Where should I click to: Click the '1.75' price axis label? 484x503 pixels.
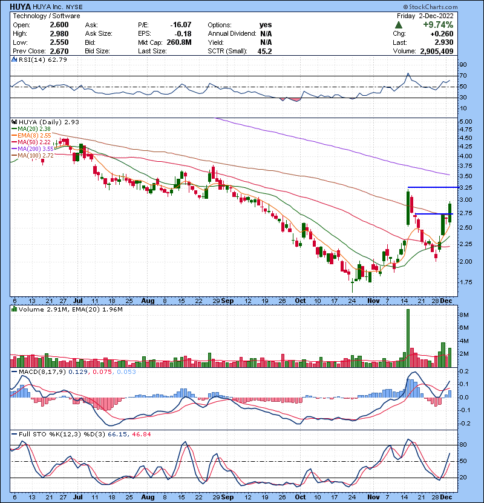(466, 282)
